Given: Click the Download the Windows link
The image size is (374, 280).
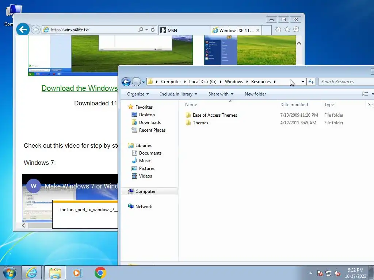Looking at the screenshot, I should tap(80, 88).
